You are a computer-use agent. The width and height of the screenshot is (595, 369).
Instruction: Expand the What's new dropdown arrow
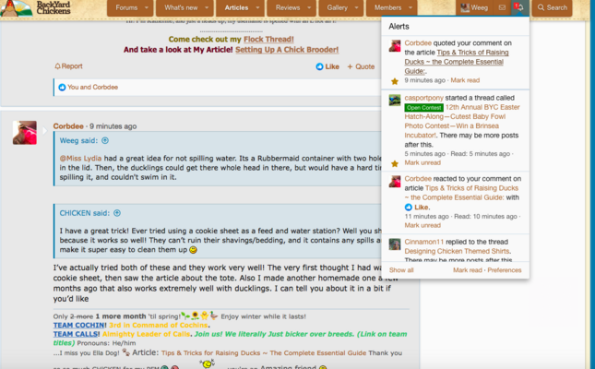207,7
